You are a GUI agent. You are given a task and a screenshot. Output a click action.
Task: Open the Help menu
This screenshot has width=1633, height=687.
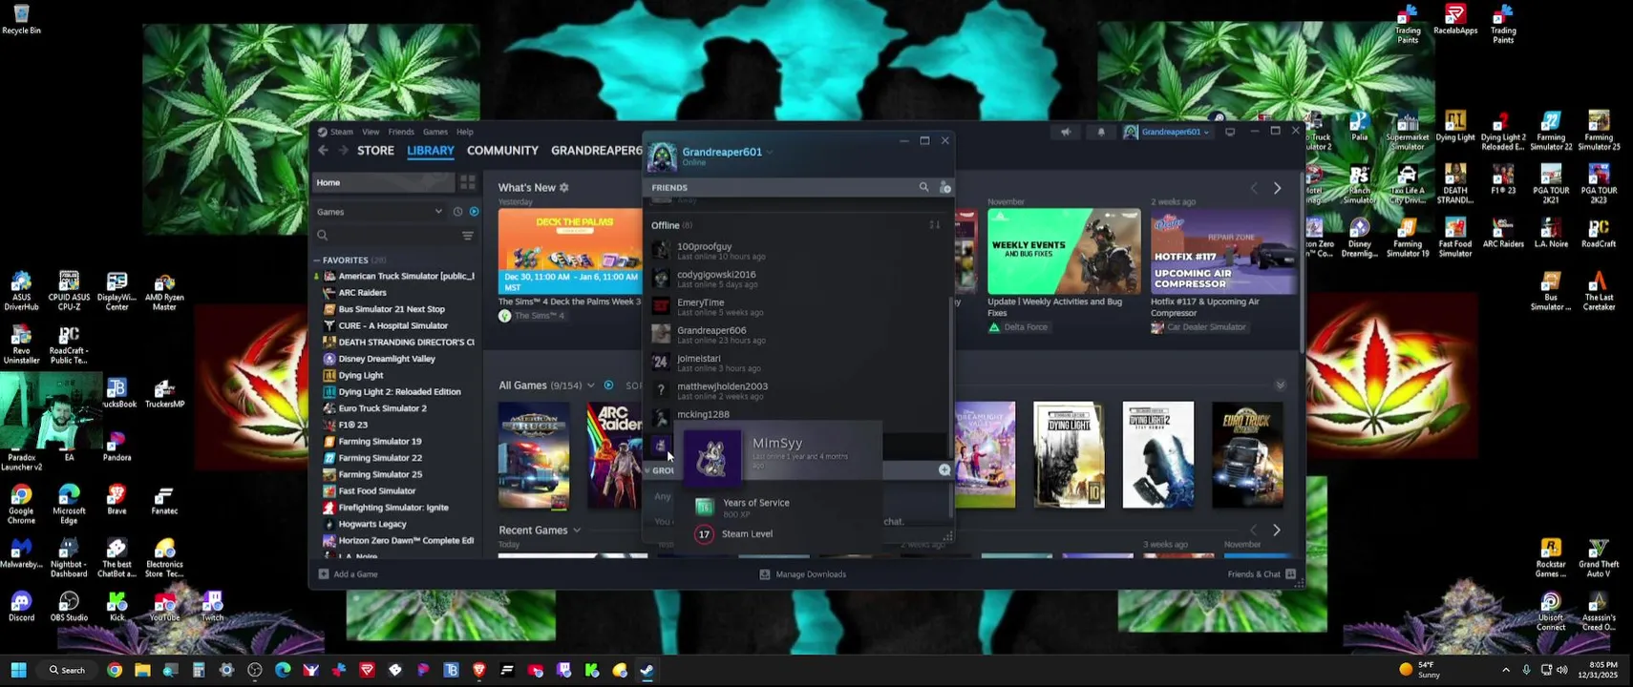(x=465, y=132)
